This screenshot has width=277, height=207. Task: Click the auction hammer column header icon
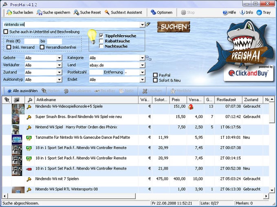click(29, 100)
